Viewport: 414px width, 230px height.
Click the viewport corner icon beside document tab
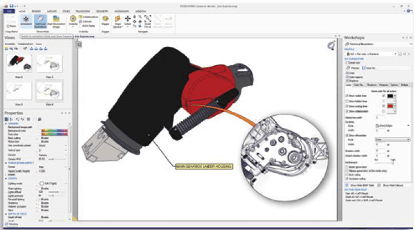point(79,45)
